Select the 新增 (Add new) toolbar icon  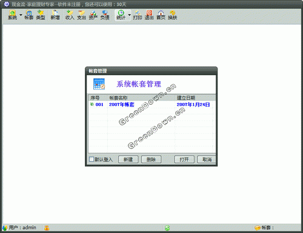coord(55,15)
